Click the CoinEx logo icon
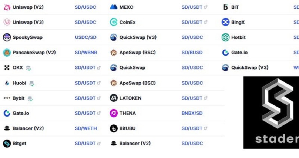299x158 pixels. [x=114, y=22]
